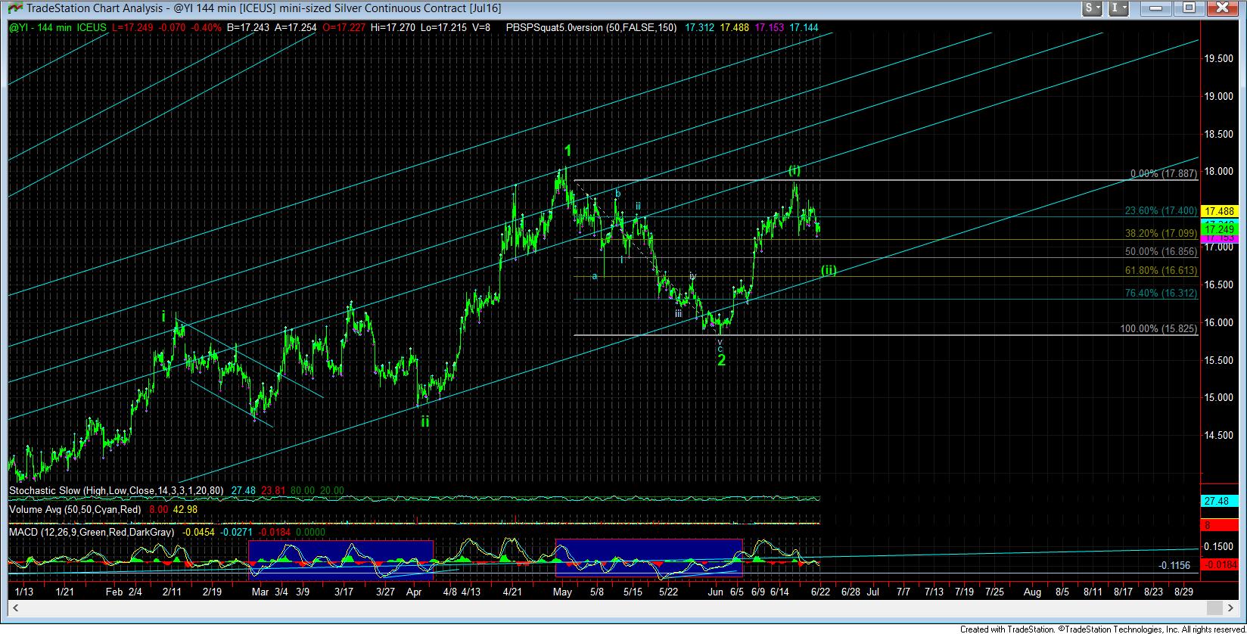Maximize the Chart Analysis window

pyautogui.click(x=1189, y=8)
